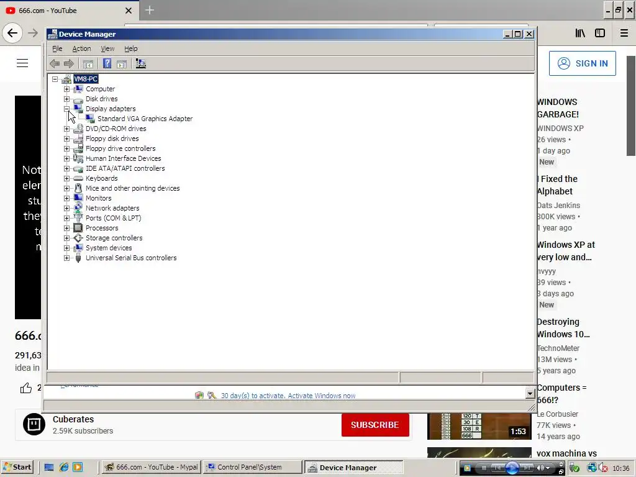Click the YouTube thumbs-up like icon
Screen dimensions: 636x477
pos(26,388)
